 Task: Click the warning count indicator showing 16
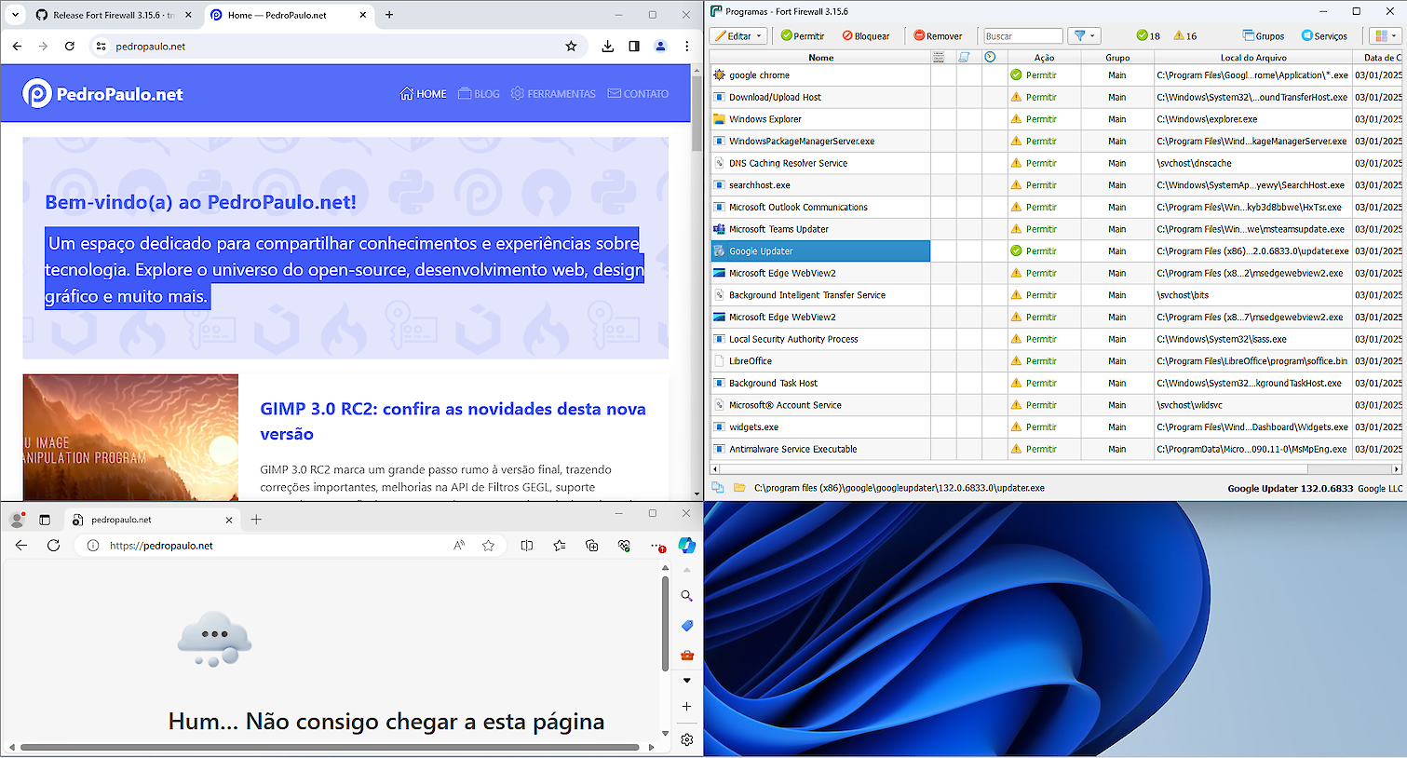point(1184,36)
